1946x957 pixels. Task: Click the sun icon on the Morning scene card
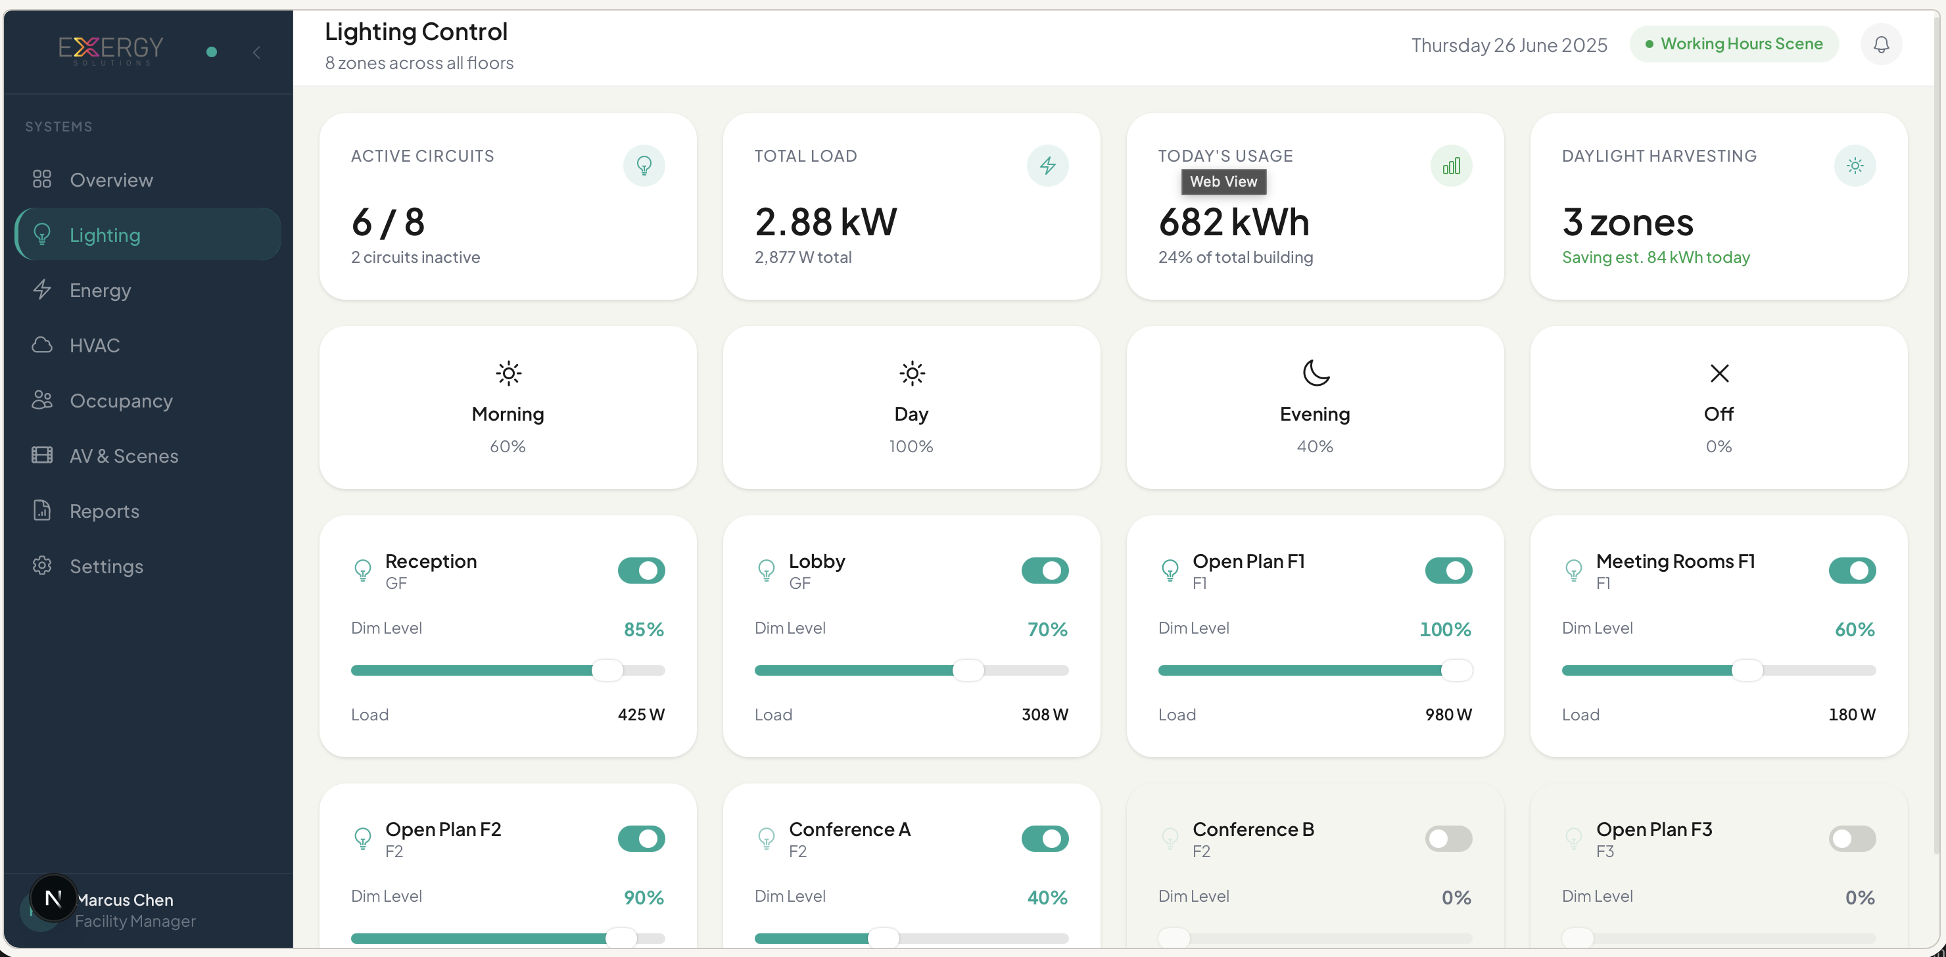click(508, 373)
